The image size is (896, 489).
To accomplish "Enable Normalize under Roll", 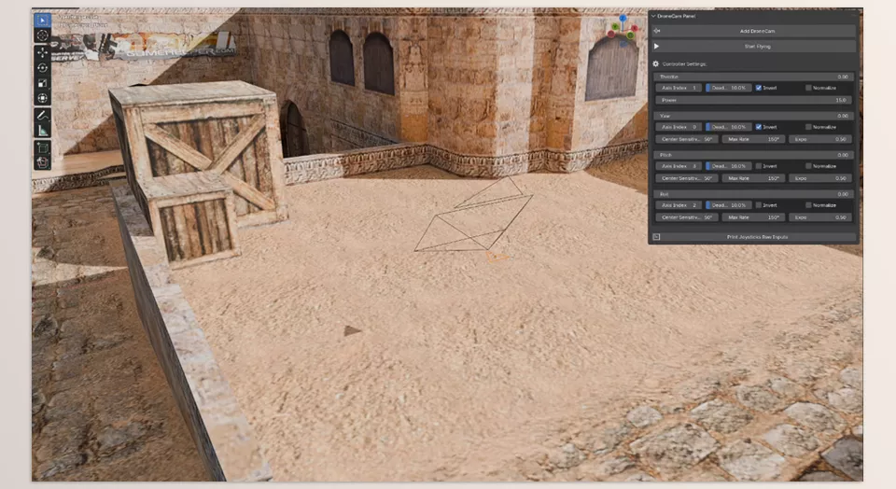I will (808, 205).
